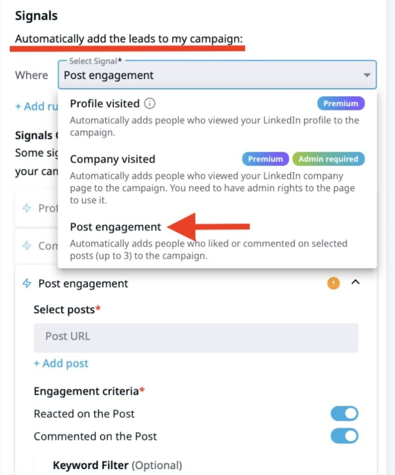The height and width of the screenshot is (475, 395).
Task: Collapse the Post engagement section chevron
Action: point(356,282)
